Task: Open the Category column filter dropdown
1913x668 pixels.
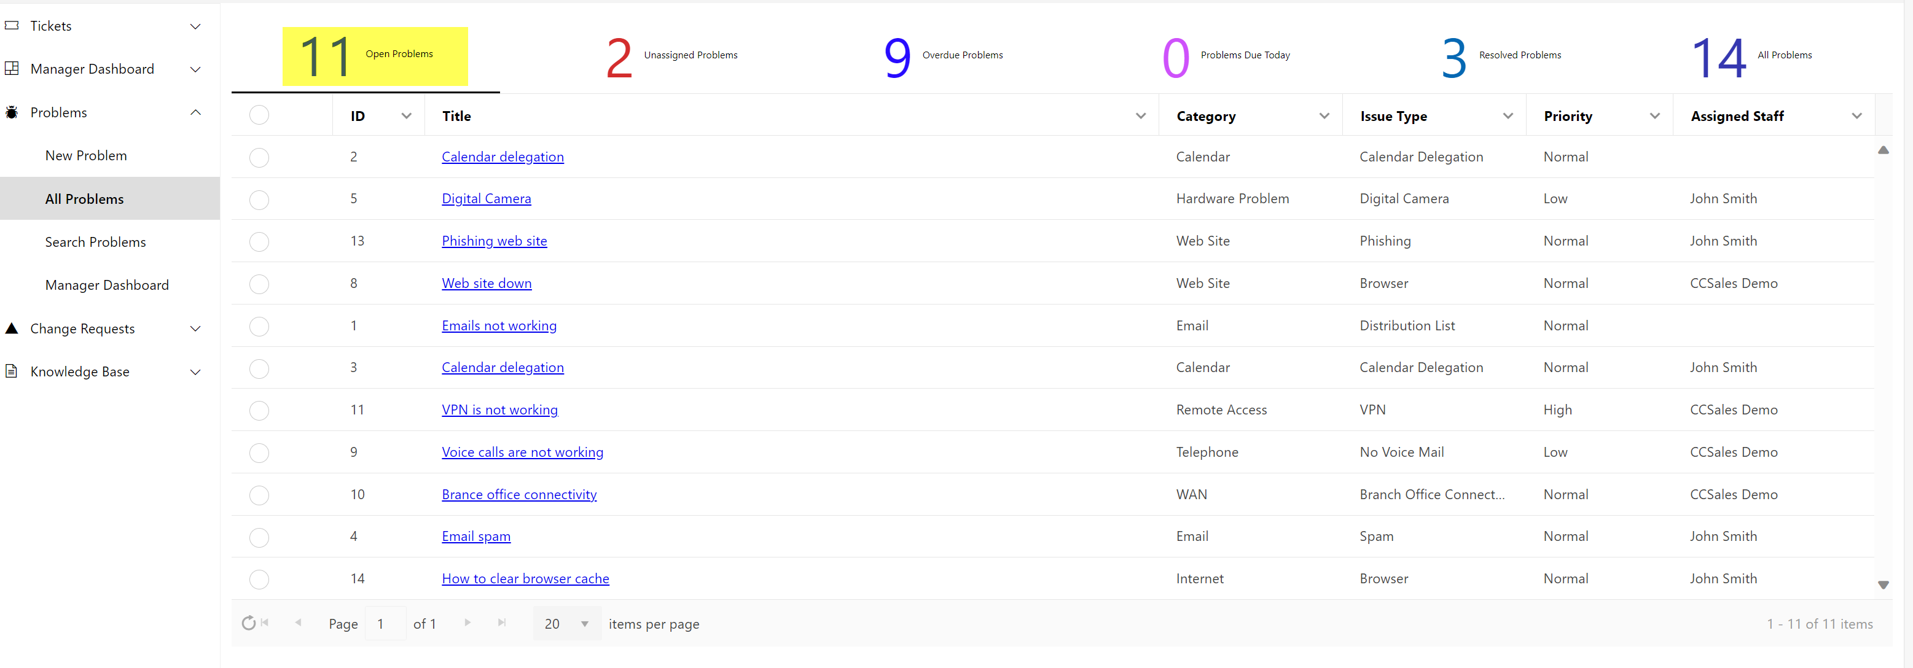Action: click(x=1323, y=116)
